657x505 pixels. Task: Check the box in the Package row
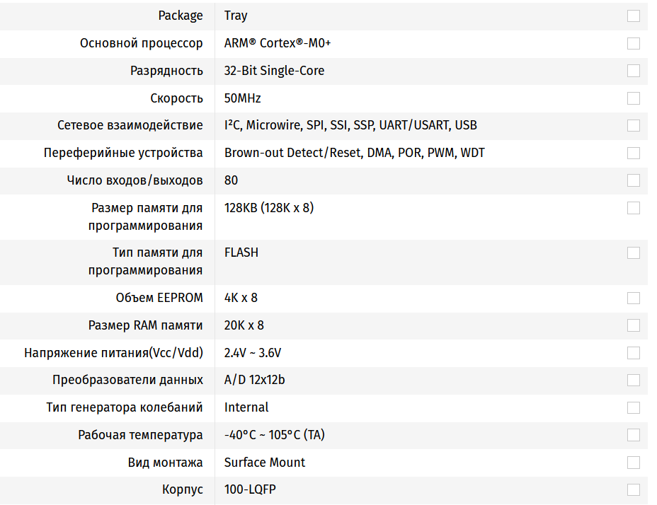633,16
